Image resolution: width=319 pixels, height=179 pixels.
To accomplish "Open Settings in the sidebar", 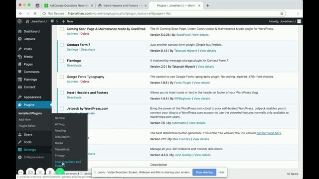I will point(30,150).
